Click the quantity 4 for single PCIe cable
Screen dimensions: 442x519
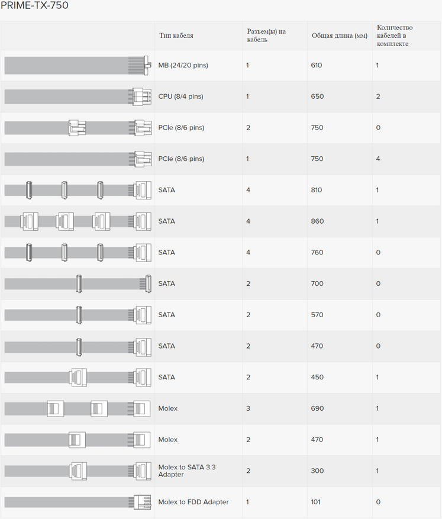[378, 159]
